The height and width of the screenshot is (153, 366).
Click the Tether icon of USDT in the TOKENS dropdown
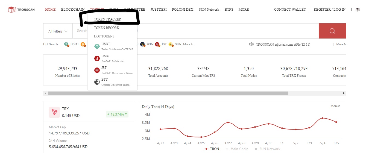[97, 47]
